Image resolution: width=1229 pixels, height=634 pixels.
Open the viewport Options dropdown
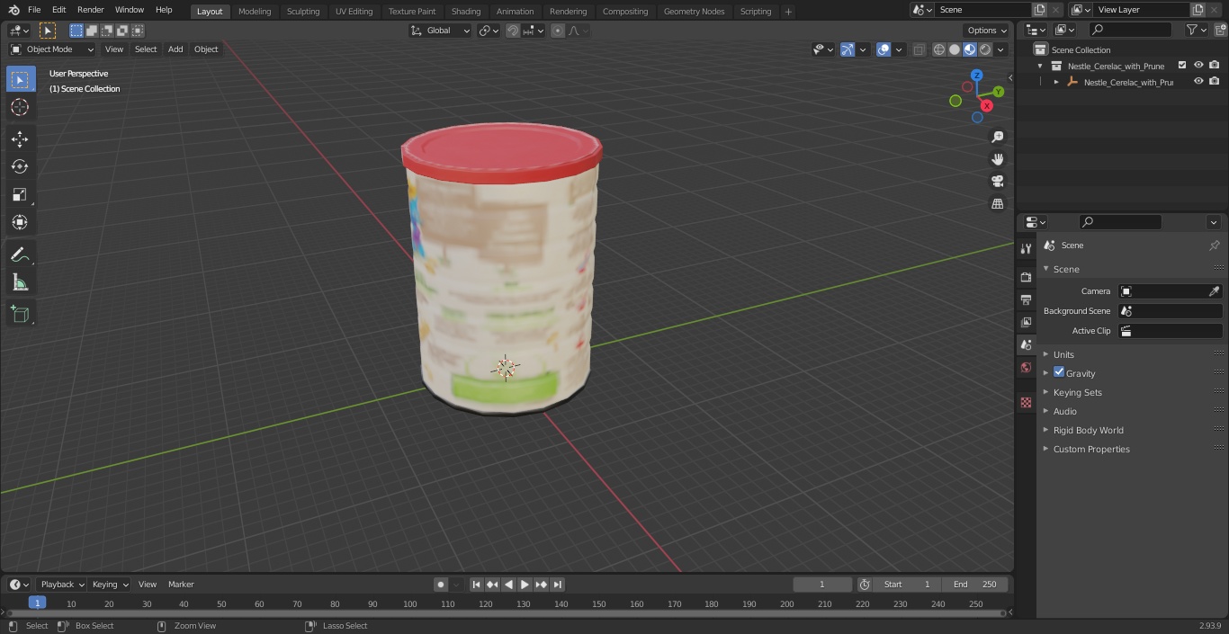point(987,31)
